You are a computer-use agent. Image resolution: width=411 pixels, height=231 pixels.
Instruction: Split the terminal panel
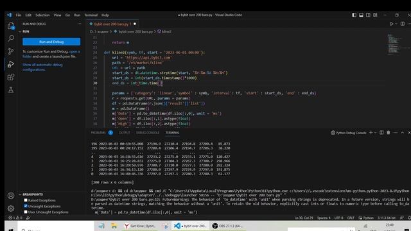pyautogui.click(x=381, y=133)
